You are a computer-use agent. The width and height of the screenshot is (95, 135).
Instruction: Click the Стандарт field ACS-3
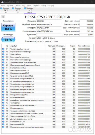click(x=65, y=38)
